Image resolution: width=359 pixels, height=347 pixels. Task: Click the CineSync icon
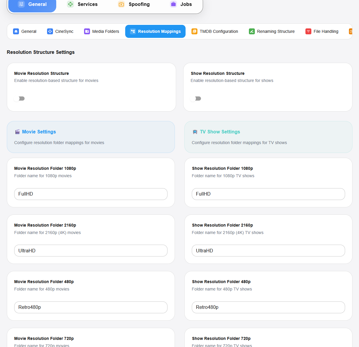click(x=50, y=31)
